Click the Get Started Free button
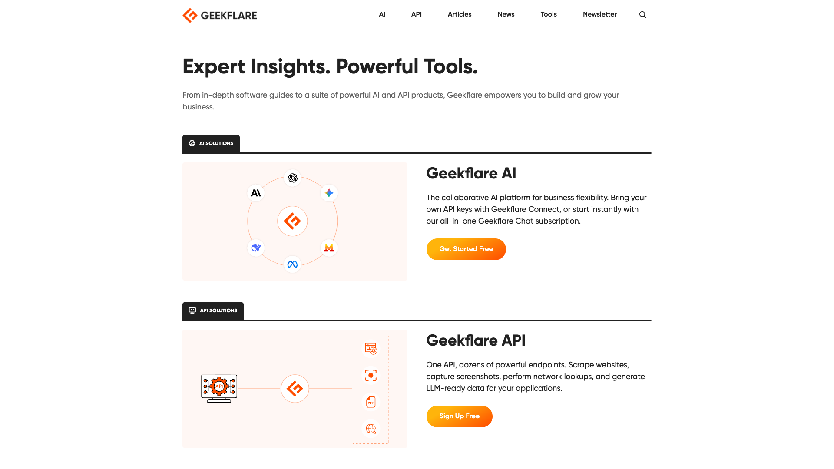 (466, 249)
